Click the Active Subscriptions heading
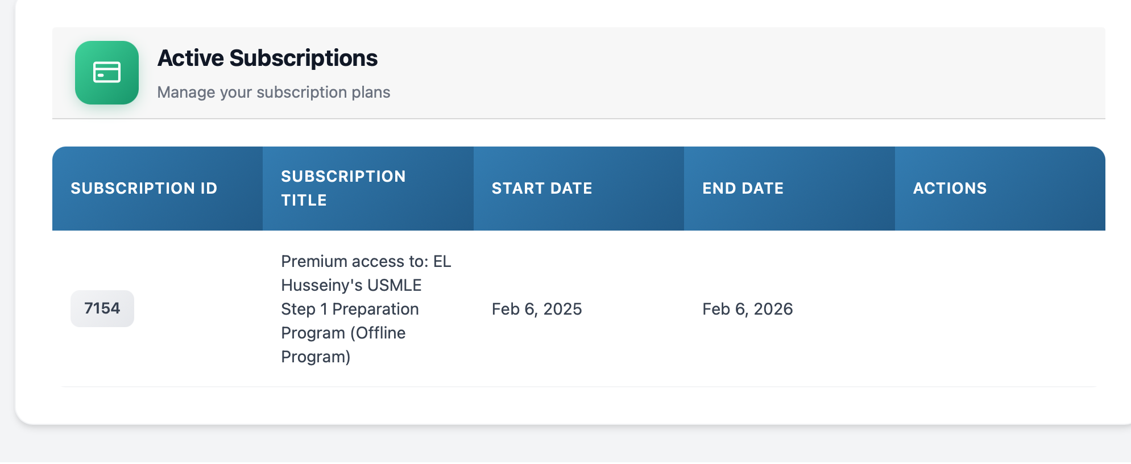This screenshot has width=1131, height=464. pyautogui.click(x=267, y=58)
